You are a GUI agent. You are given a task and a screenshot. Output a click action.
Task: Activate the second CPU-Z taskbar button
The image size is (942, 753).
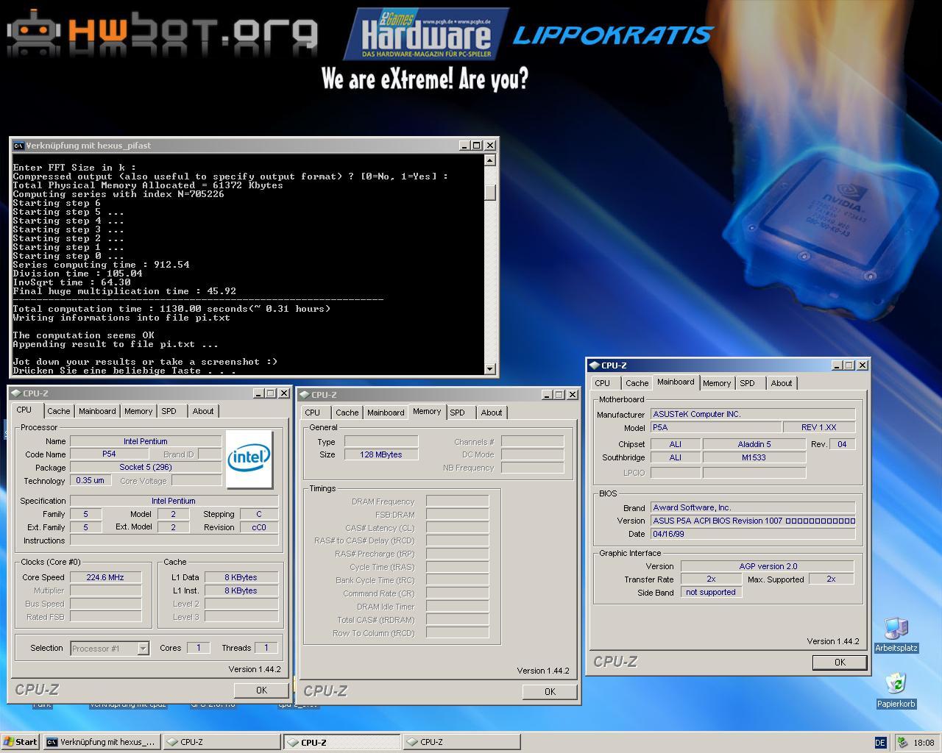(x=342, y=742)
